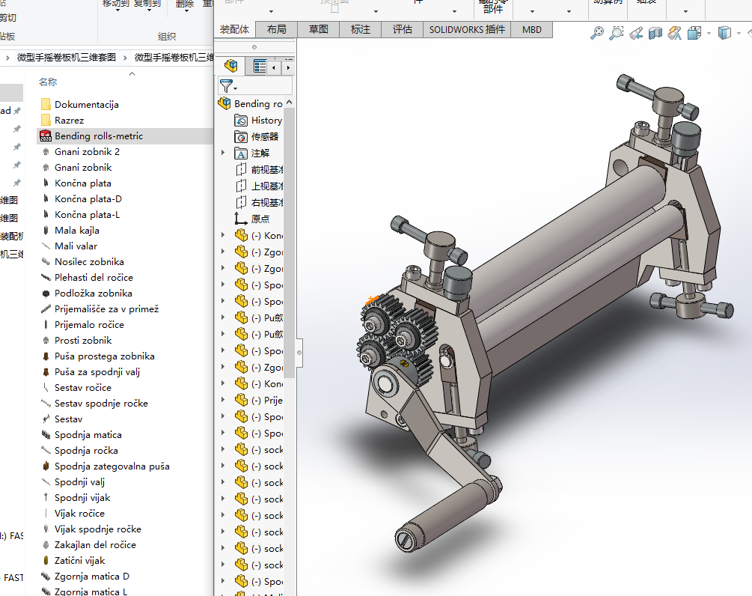752x596 pixels.
Task: Select the Dokumentacija folder in file list
Action: coord(86,105)
